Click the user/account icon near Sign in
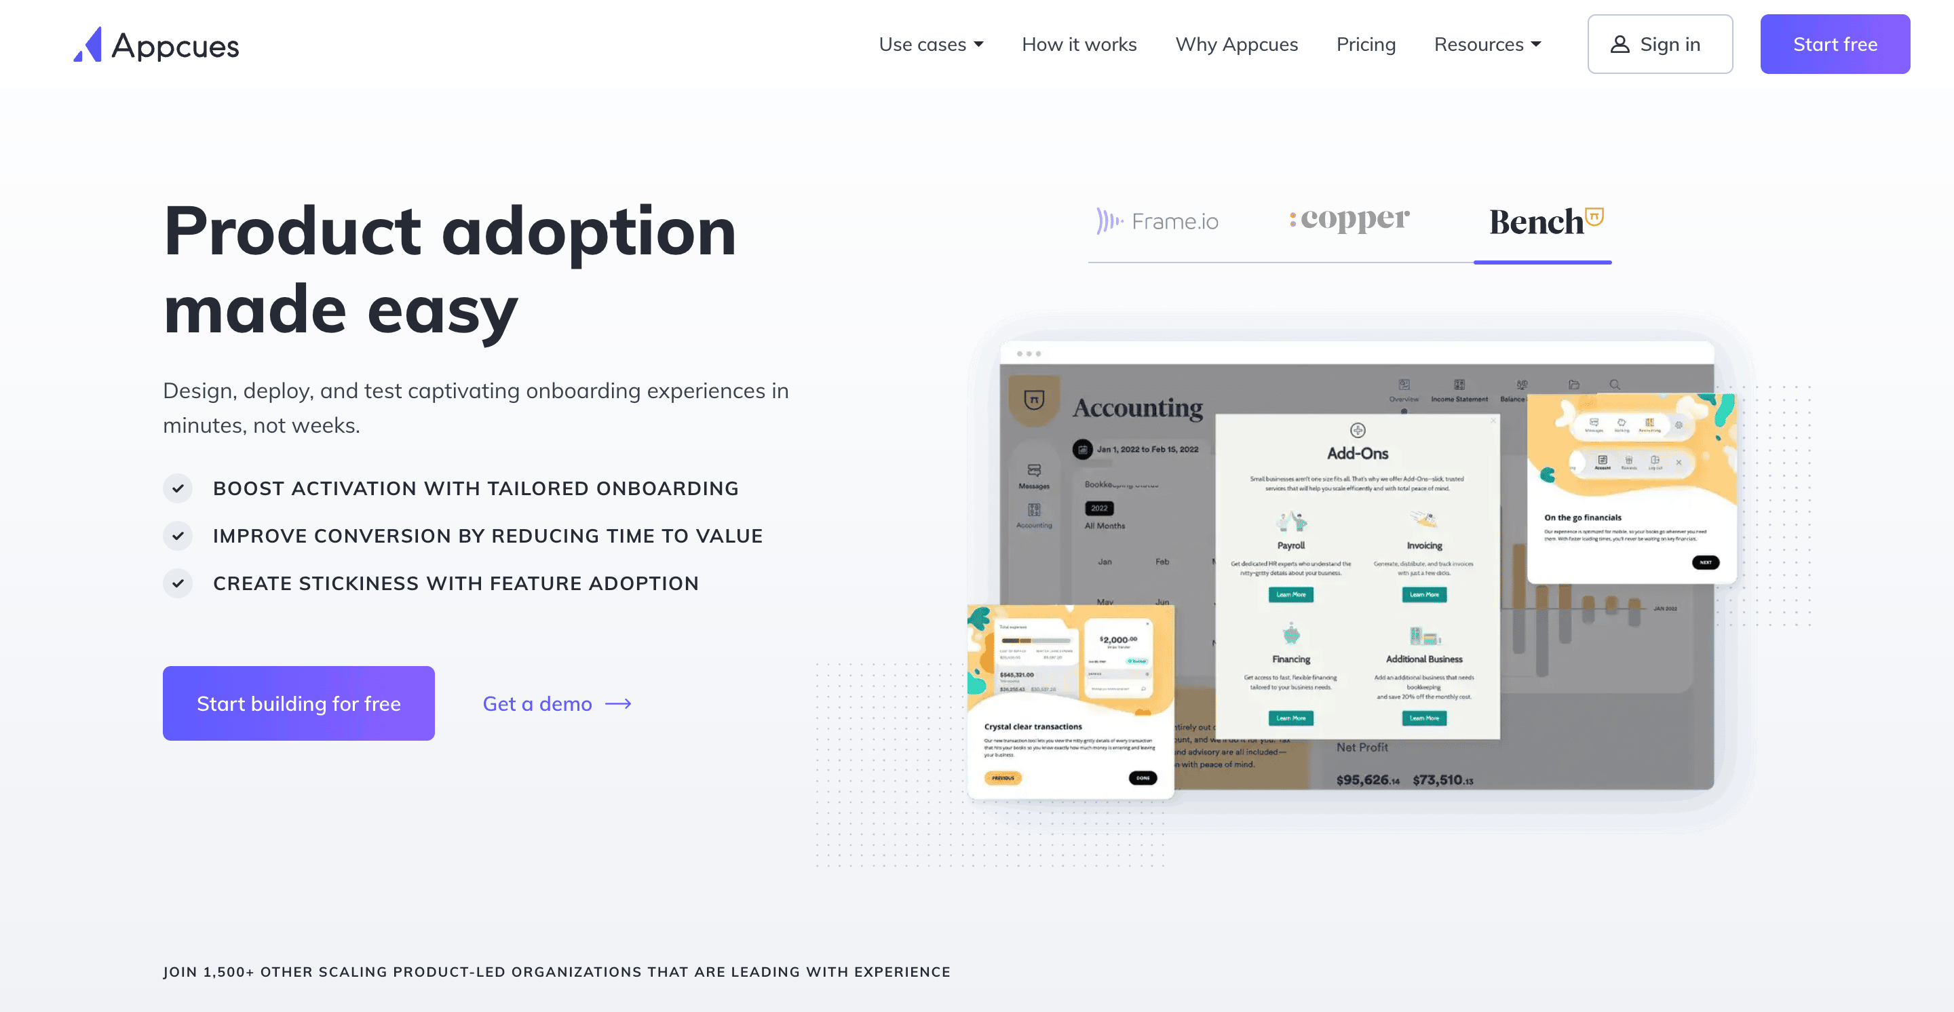The height and width of the screenshot is (1012, 1954). tap(1620, 44)
